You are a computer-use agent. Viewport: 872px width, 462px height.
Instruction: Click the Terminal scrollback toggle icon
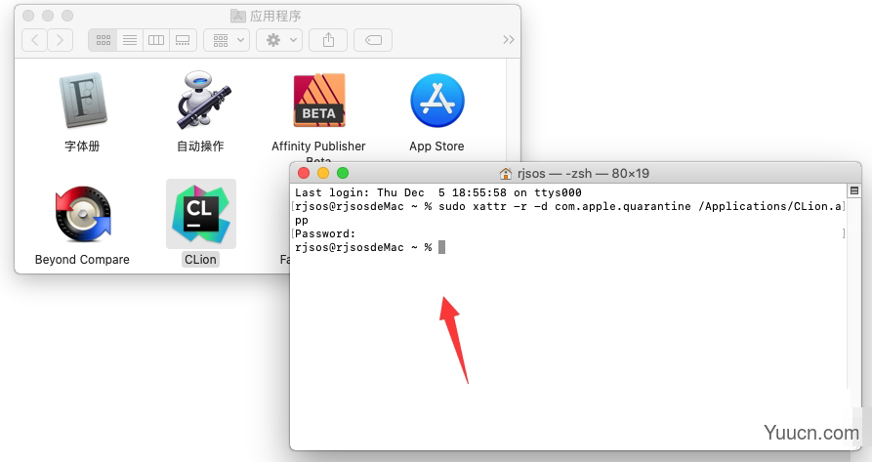click(x=854, y=191)
